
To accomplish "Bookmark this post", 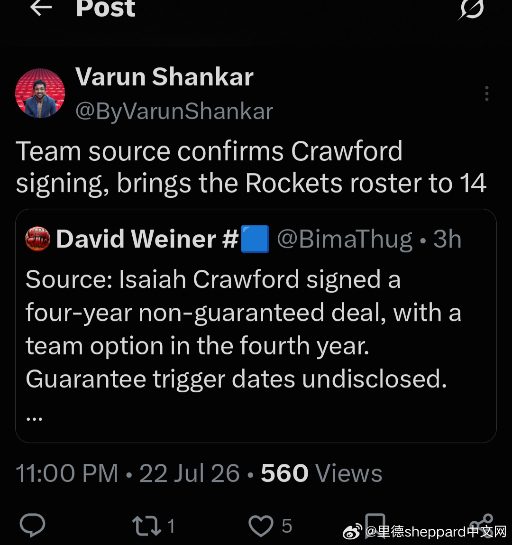I will 375,525.
